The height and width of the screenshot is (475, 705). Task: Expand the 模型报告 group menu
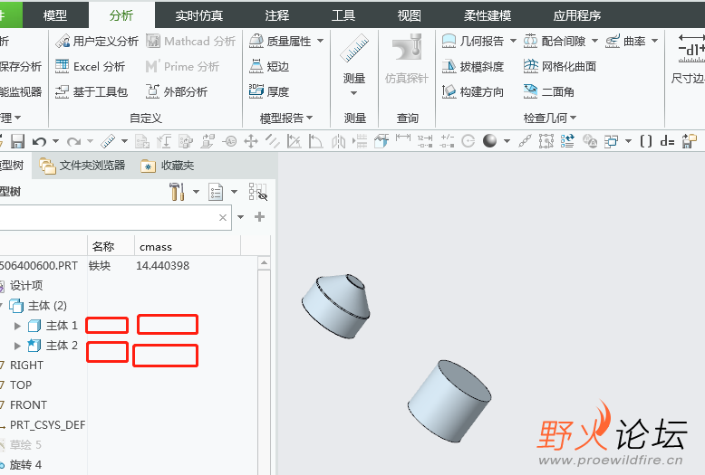click(x=286, y=119)
